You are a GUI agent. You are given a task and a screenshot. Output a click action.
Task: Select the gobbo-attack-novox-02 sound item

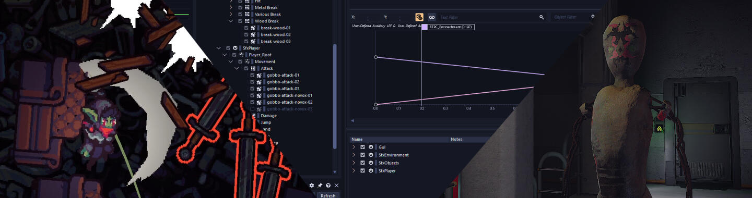(x=290, y=102)
